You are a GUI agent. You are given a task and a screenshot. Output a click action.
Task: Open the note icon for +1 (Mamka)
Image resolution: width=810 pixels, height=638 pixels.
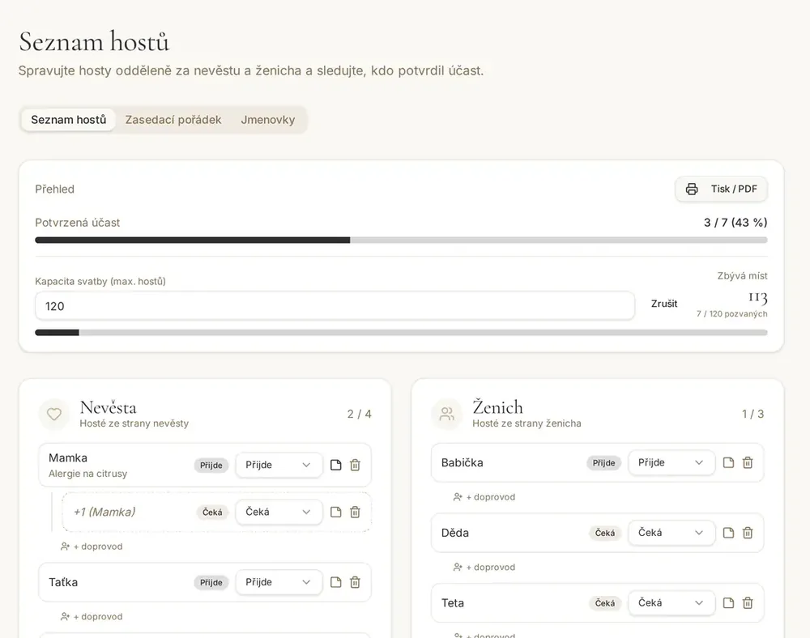pos(336,512)
